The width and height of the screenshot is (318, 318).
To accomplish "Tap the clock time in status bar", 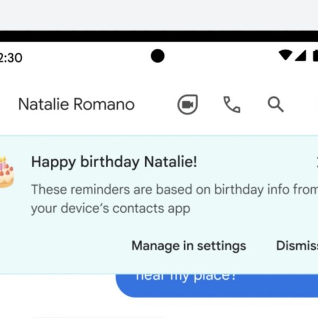I will point(11,57).
